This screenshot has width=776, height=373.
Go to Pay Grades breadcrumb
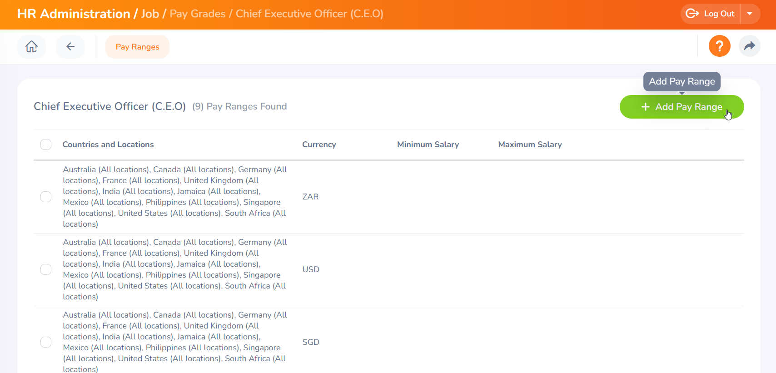pyautogui.click(x=198, y=14)
